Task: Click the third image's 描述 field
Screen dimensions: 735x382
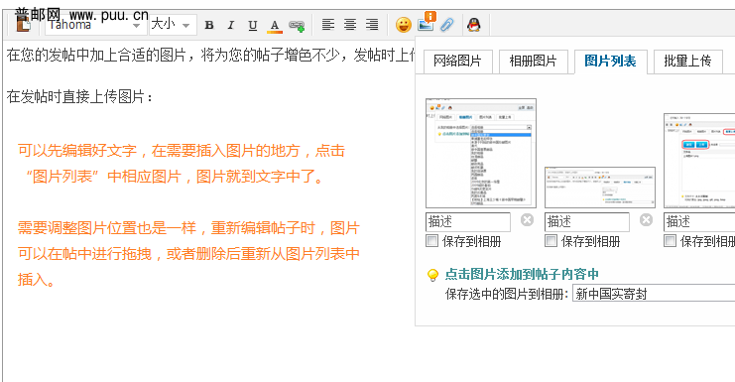Action: coord(699,221)
